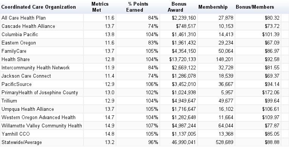This screenshot has width=289, height=147.
Task: Select PacificSource membership value 36,667
Action: (x=226, y=84)
